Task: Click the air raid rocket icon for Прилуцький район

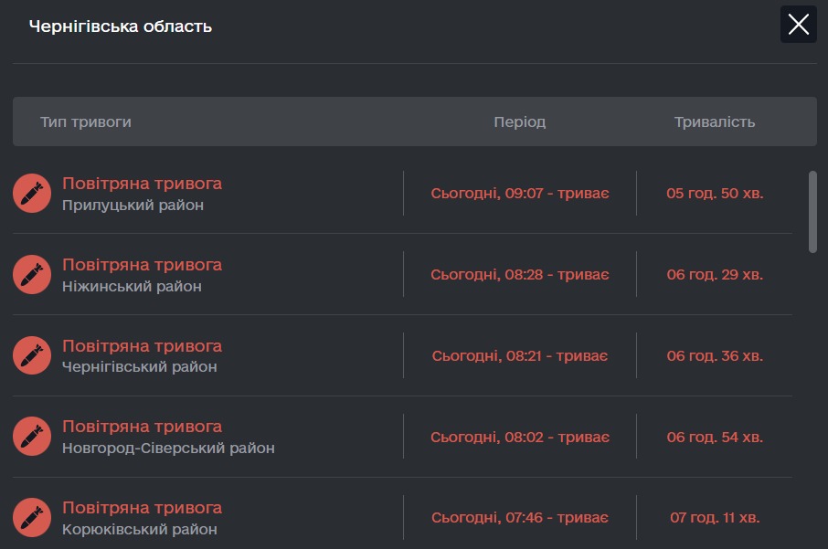Action: pos(32,193)
